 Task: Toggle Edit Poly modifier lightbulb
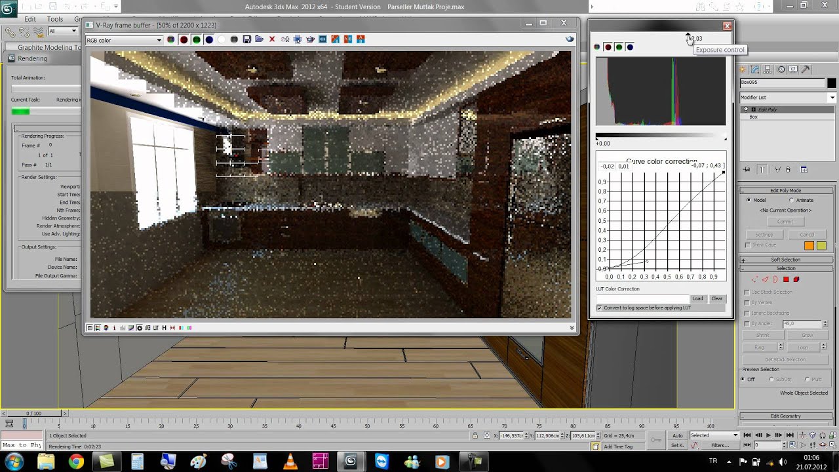click(745, 109)
